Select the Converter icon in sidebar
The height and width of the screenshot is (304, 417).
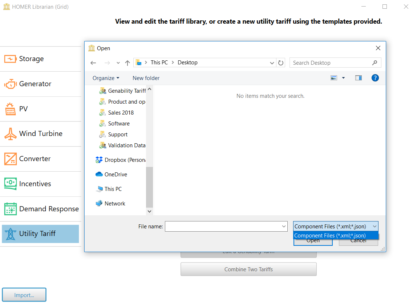(x=10, y=159)
